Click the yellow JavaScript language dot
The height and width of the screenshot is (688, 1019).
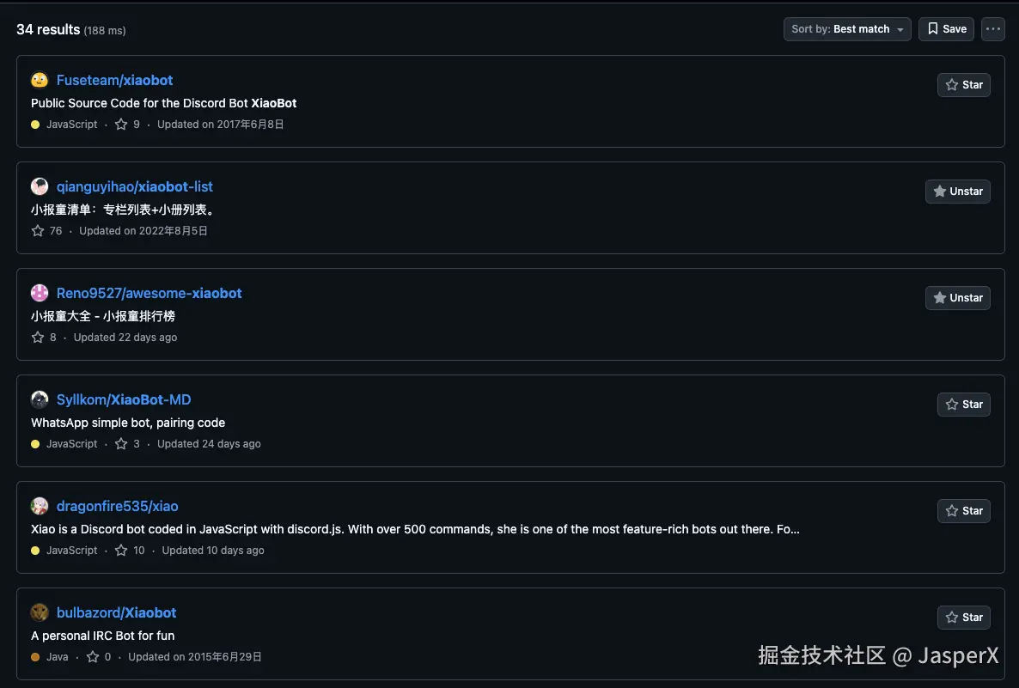[x=34, y=124]
